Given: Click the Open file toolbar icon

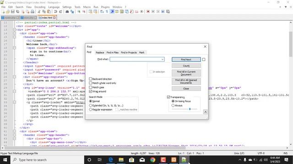Looking at the screenshot, I should tap(8, 11).
